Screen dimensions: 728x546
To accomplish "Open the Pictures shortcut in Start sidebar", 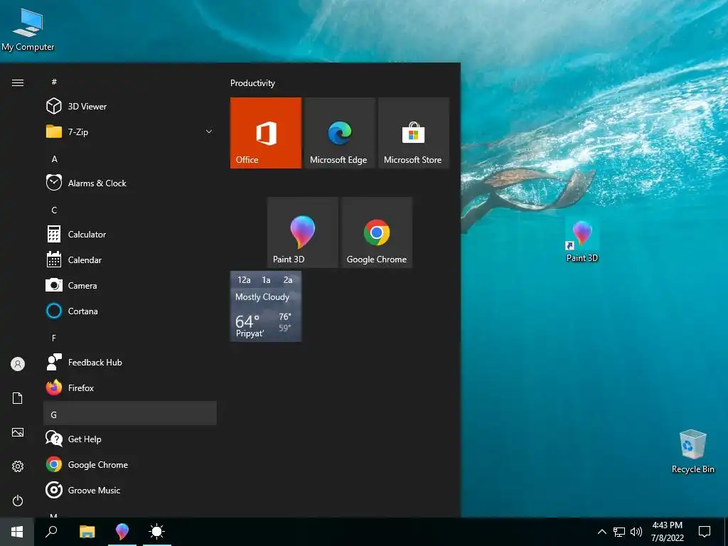I will pos(18,432).
